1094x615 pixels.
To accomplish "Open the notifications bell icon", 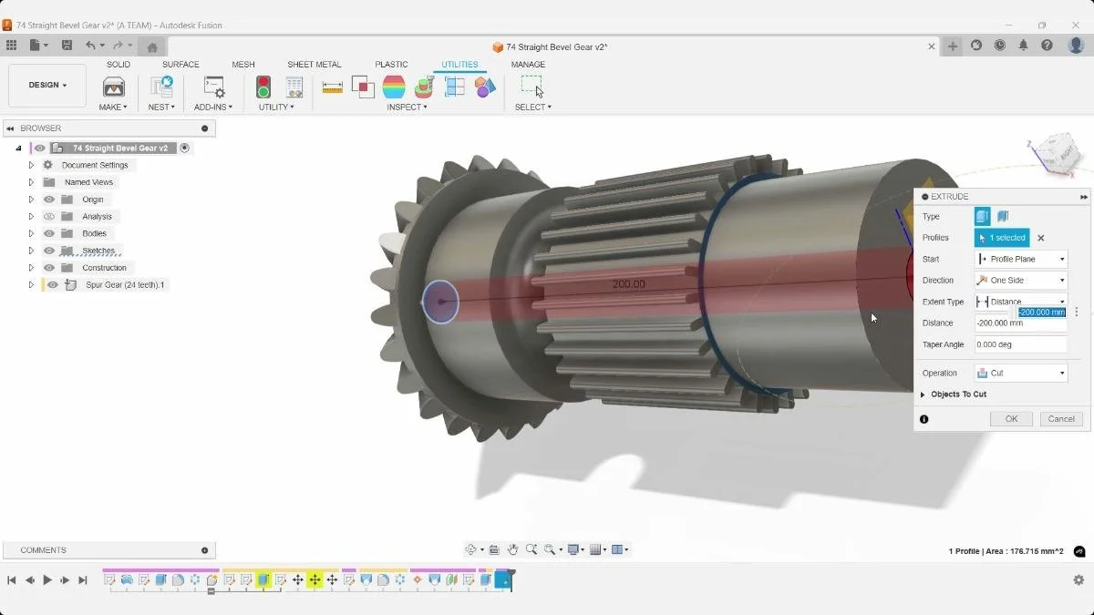I will pyautogui.click(x=1024, y=46).
